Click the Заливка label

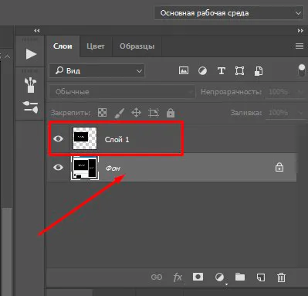click(246, 113)
